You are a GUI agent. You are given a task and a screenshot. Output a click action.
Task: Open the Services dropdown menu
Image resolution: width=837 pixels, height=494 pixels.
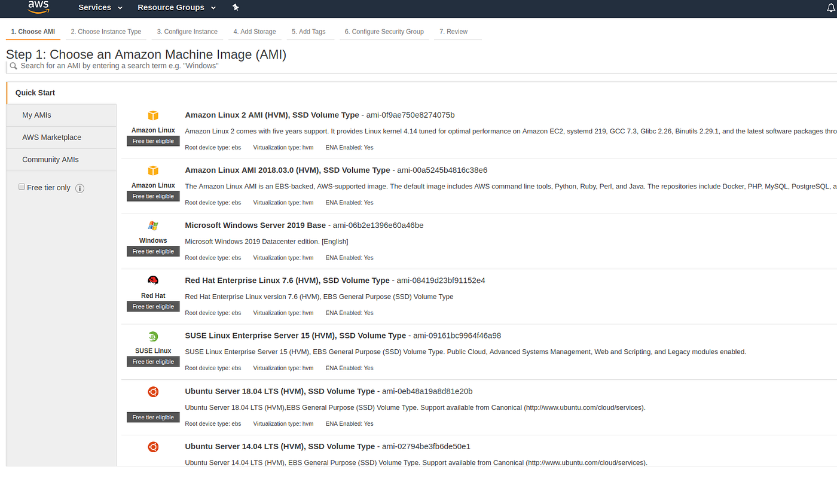pyautogui.click(x=100, y=7)
